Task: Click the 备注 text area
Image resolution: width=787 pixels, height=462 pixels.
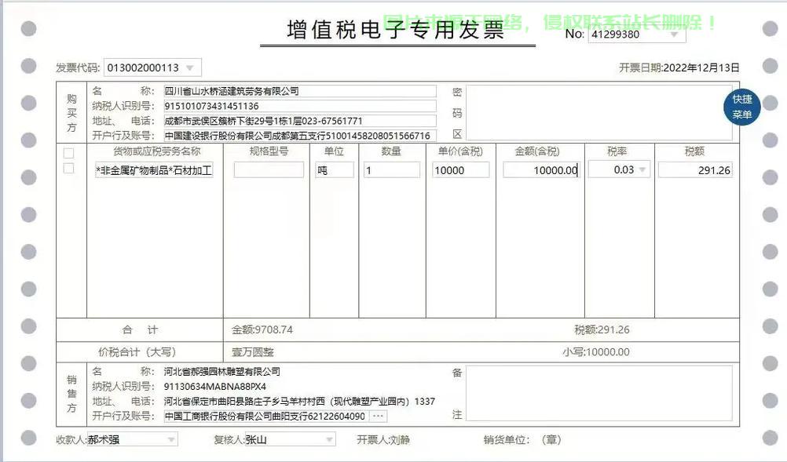Action: (x=598, y=393)
